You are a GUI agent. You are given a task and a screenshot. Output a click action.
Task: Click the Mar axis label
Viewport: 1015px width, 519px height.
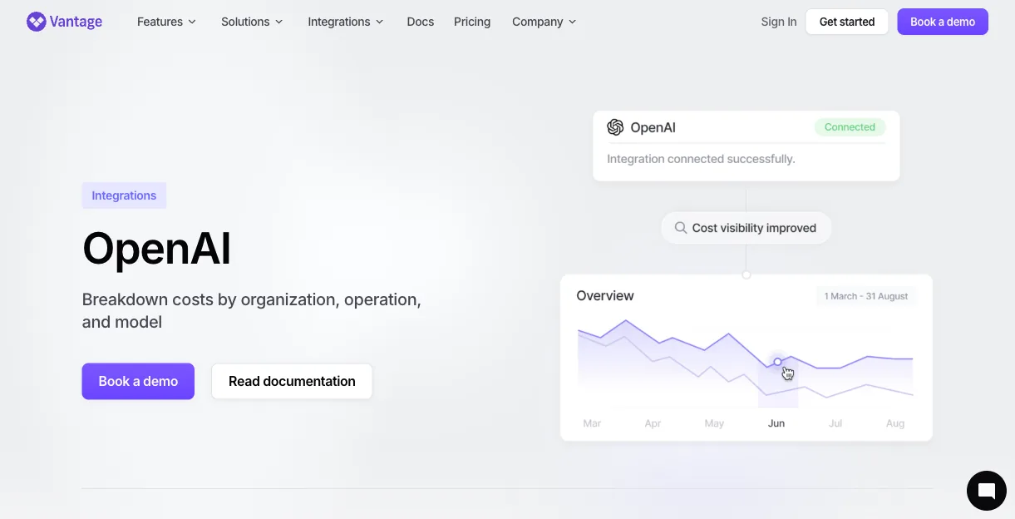pyautogui.click(x=592, y=423)
